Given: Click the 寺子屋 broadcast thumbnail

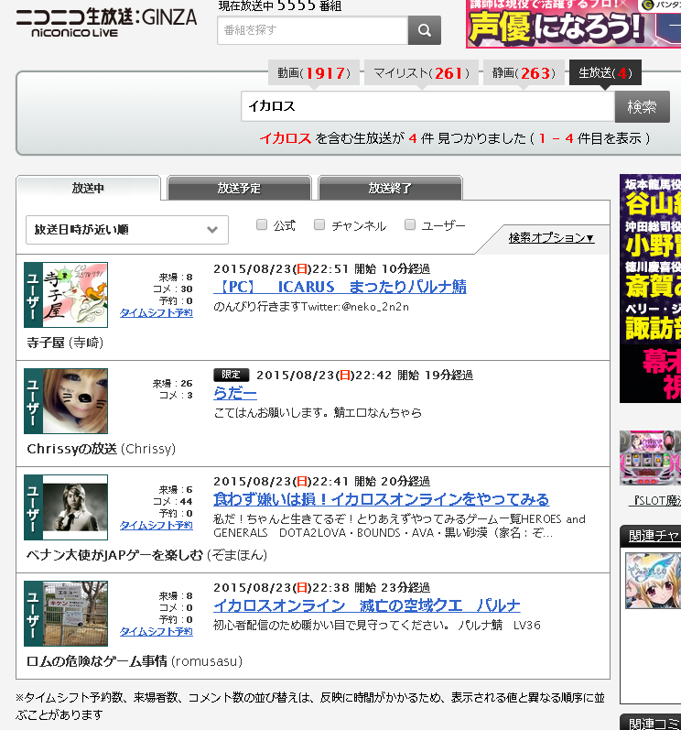Looking at the screenshot, I should point(75,295).
